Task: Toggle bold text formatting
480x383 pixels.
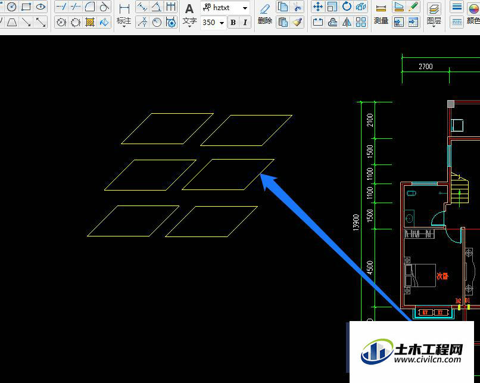Action: pos(233,23)
